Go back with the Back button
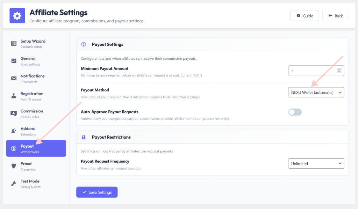This screenshot has height=209, width=358. (x=335, y=16)
